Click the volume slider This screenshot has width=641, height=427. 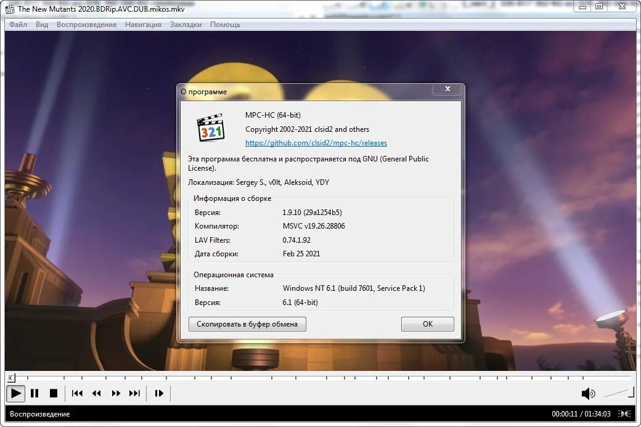coord(619,392)
